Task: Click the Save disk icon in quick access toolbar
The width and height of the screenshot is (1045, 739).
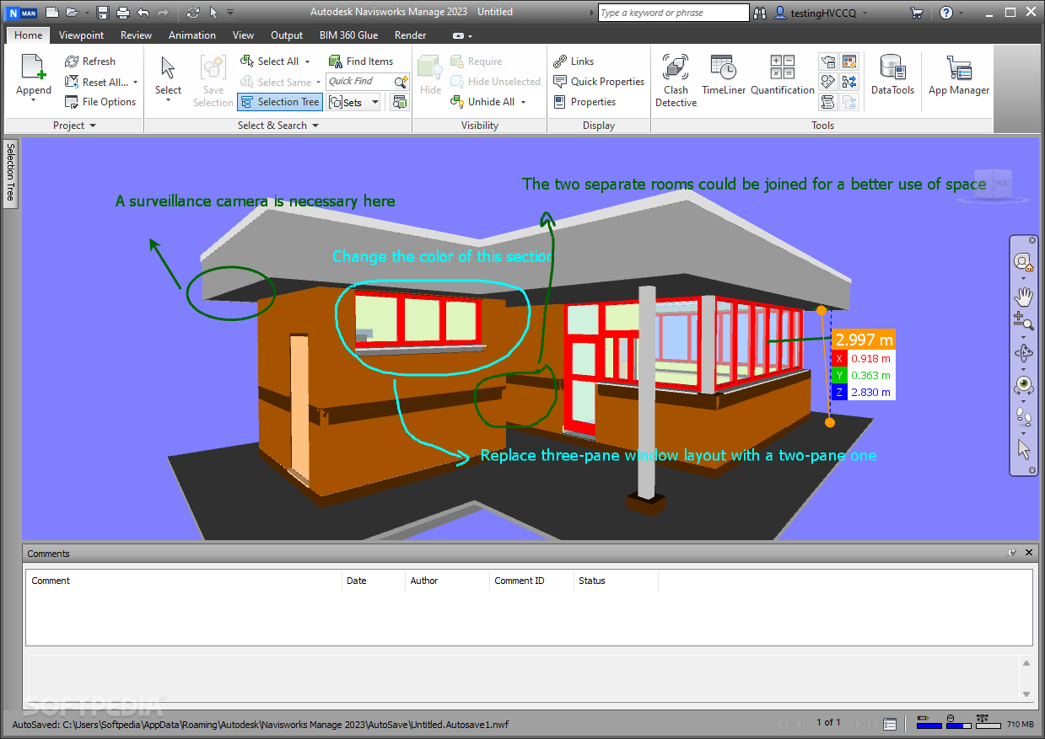Action: click(x=102, y=12)
